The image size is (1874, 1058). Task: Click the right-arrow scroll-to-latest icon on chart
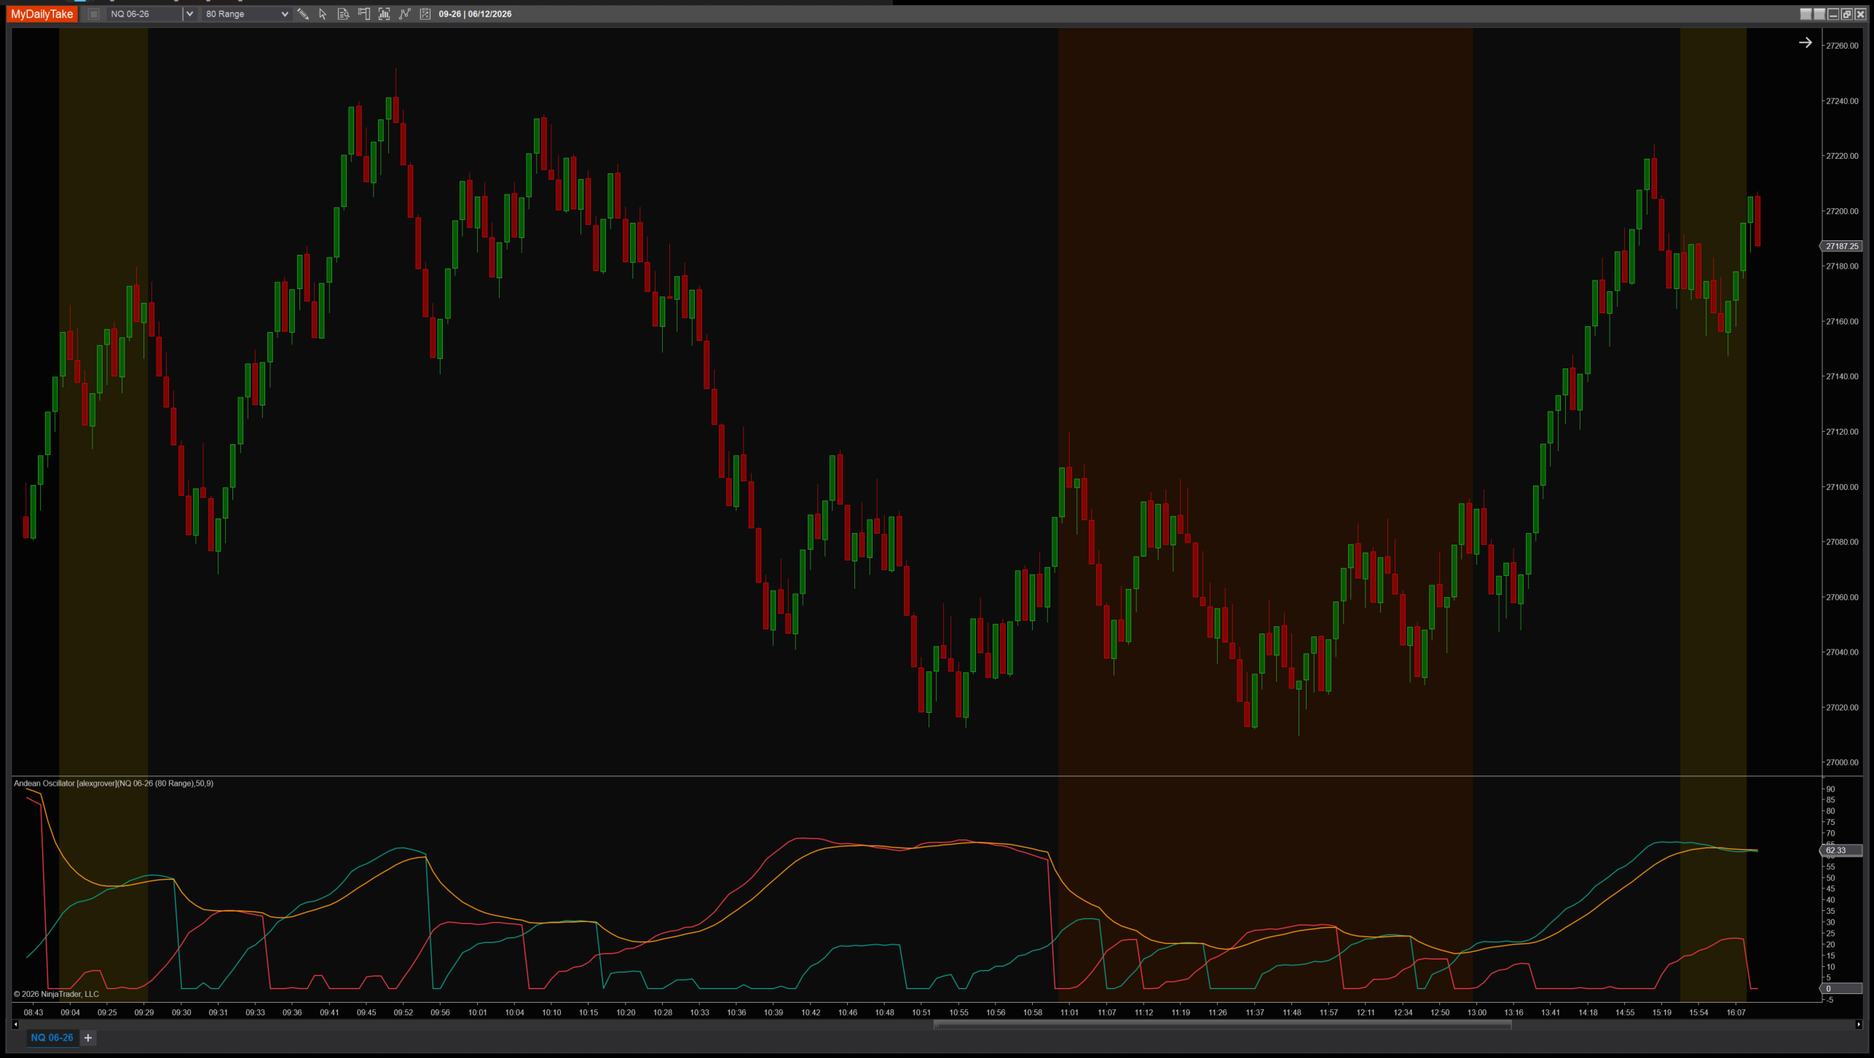[1805, 42]
